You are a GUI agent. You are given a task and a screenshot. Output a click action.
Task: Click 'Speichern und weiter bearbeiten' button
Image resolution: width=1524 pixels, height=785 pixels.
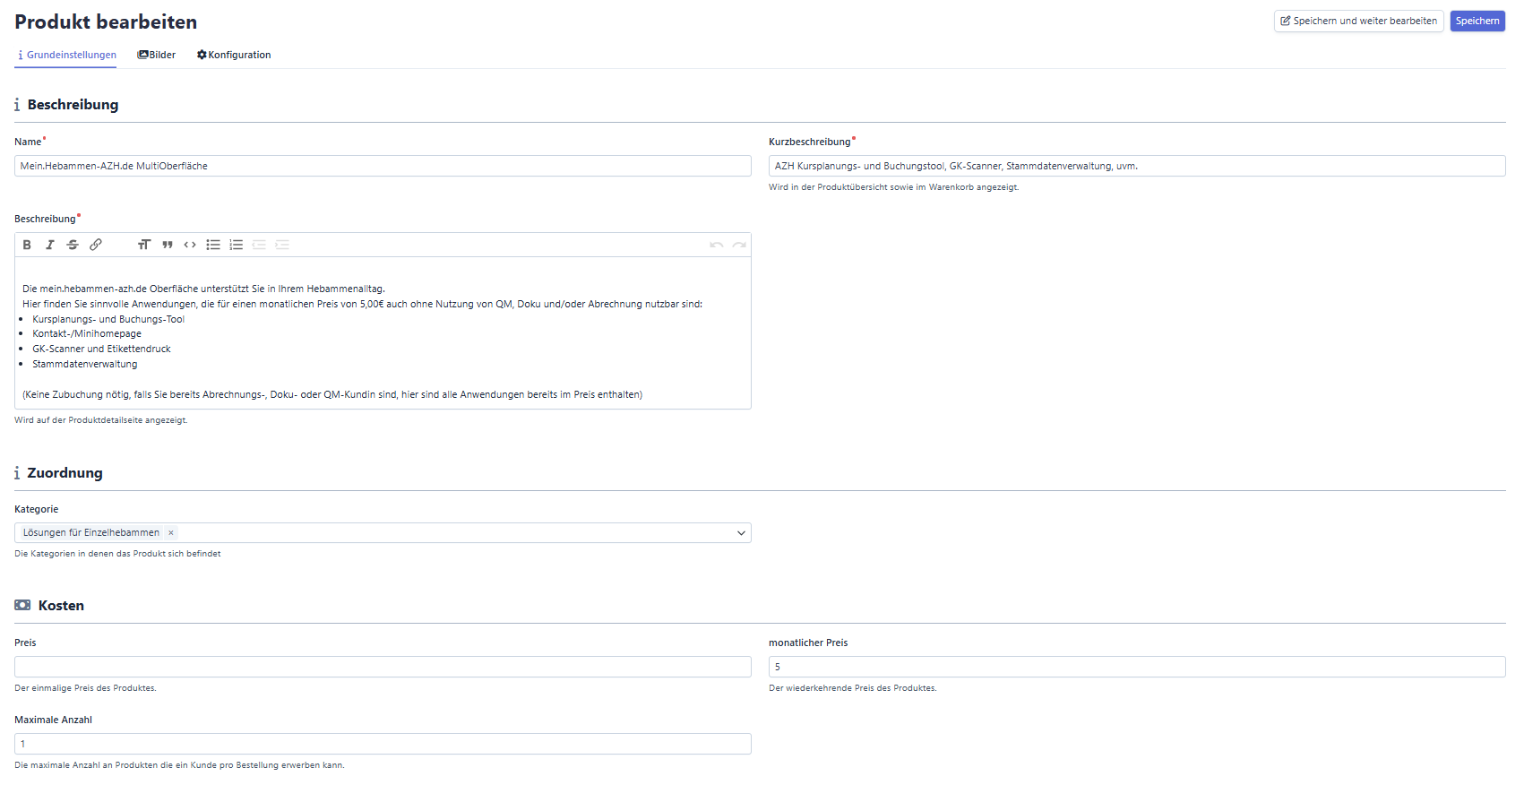click(1358, 21)
